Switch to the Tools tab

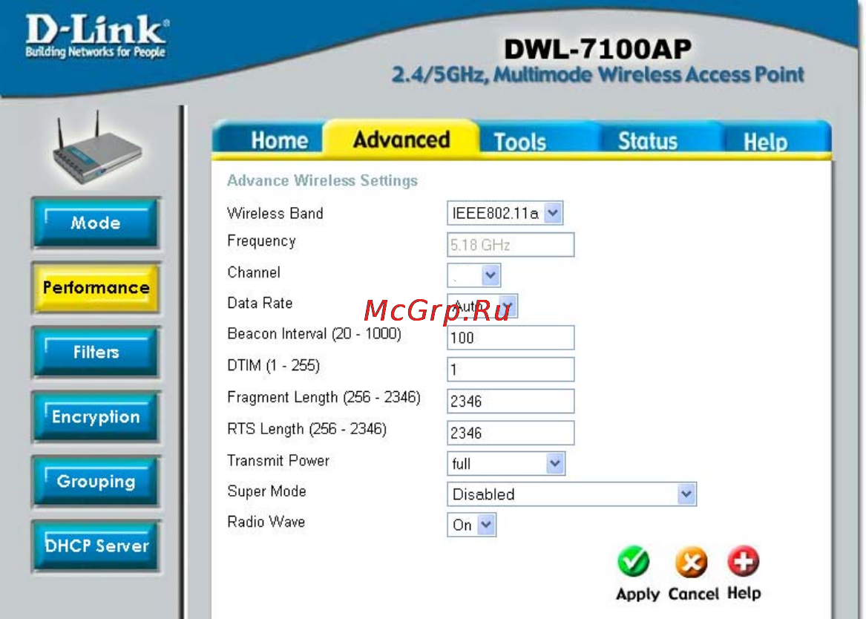coord(519,142)
